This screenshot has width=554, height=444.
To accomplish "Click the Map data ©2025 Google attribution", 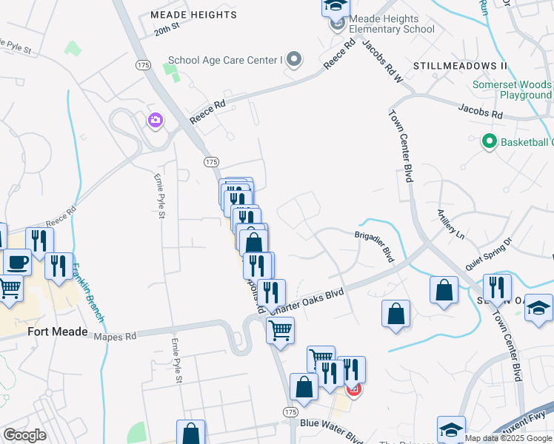I will point(508,439).
